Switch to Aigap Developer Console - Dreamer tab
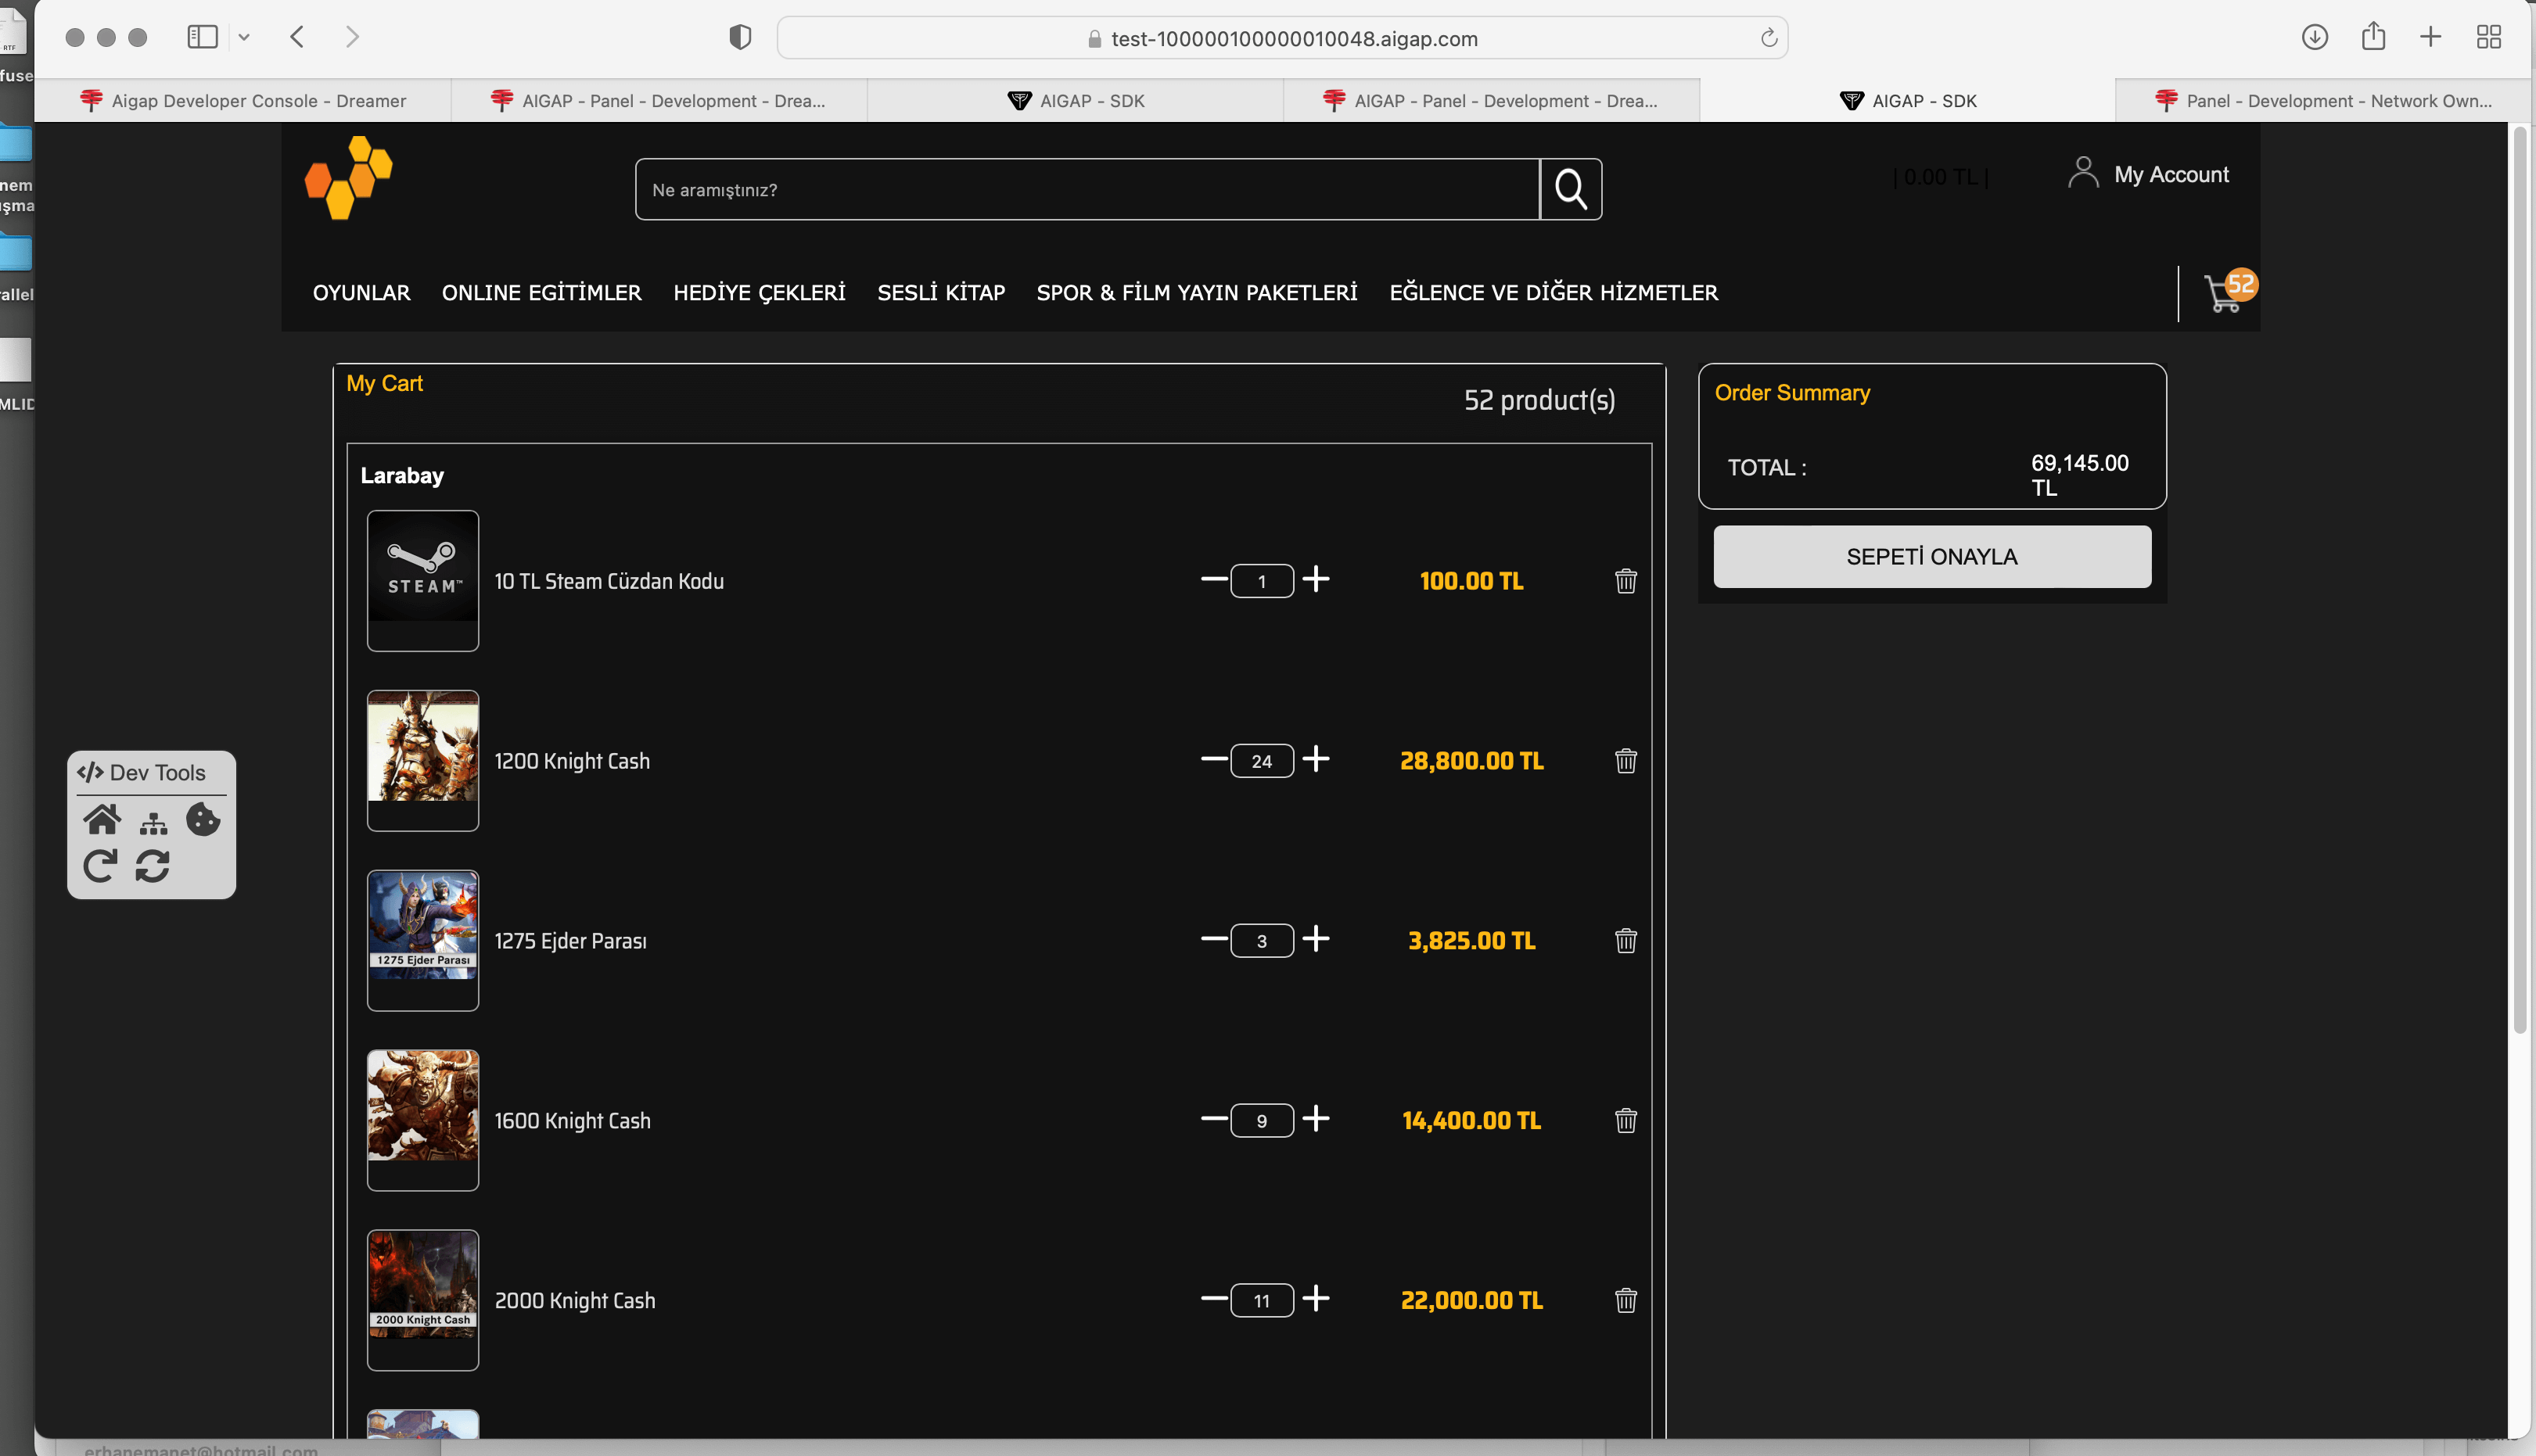 243,101
